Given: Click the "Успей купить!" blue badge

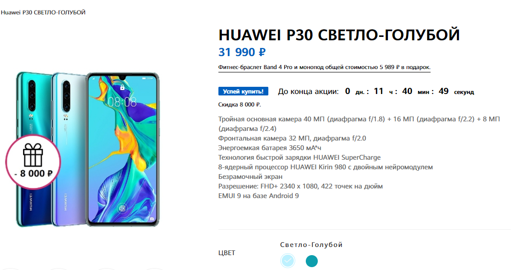Looking at the screenshot, I should click(x=243, y=91).
